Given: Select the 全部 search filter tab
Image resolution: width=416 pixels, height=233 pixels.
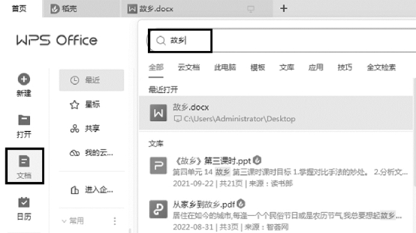Looking at the screenshot, I should point(156,67).
